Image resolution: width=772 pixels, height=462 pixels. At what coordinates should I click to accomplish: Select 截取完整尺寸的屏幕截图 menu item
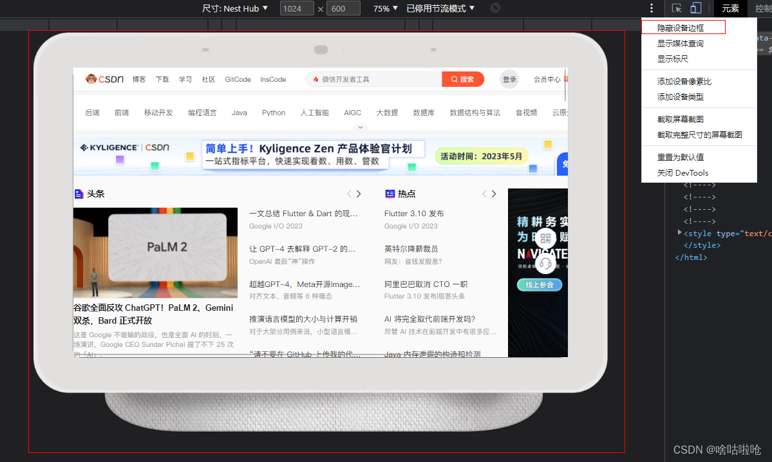pyautogui.click(x=699, y=134)
